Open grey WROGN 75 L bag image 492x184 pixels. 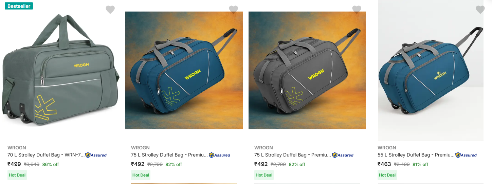[307, 70]
